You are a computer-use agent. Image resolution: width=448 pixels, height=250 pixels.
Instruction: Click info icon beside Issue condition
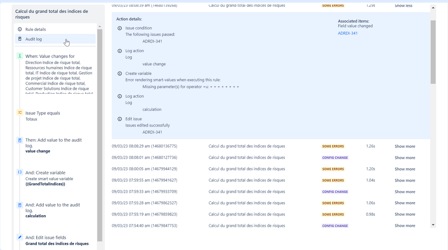click(x=120, y=28)
